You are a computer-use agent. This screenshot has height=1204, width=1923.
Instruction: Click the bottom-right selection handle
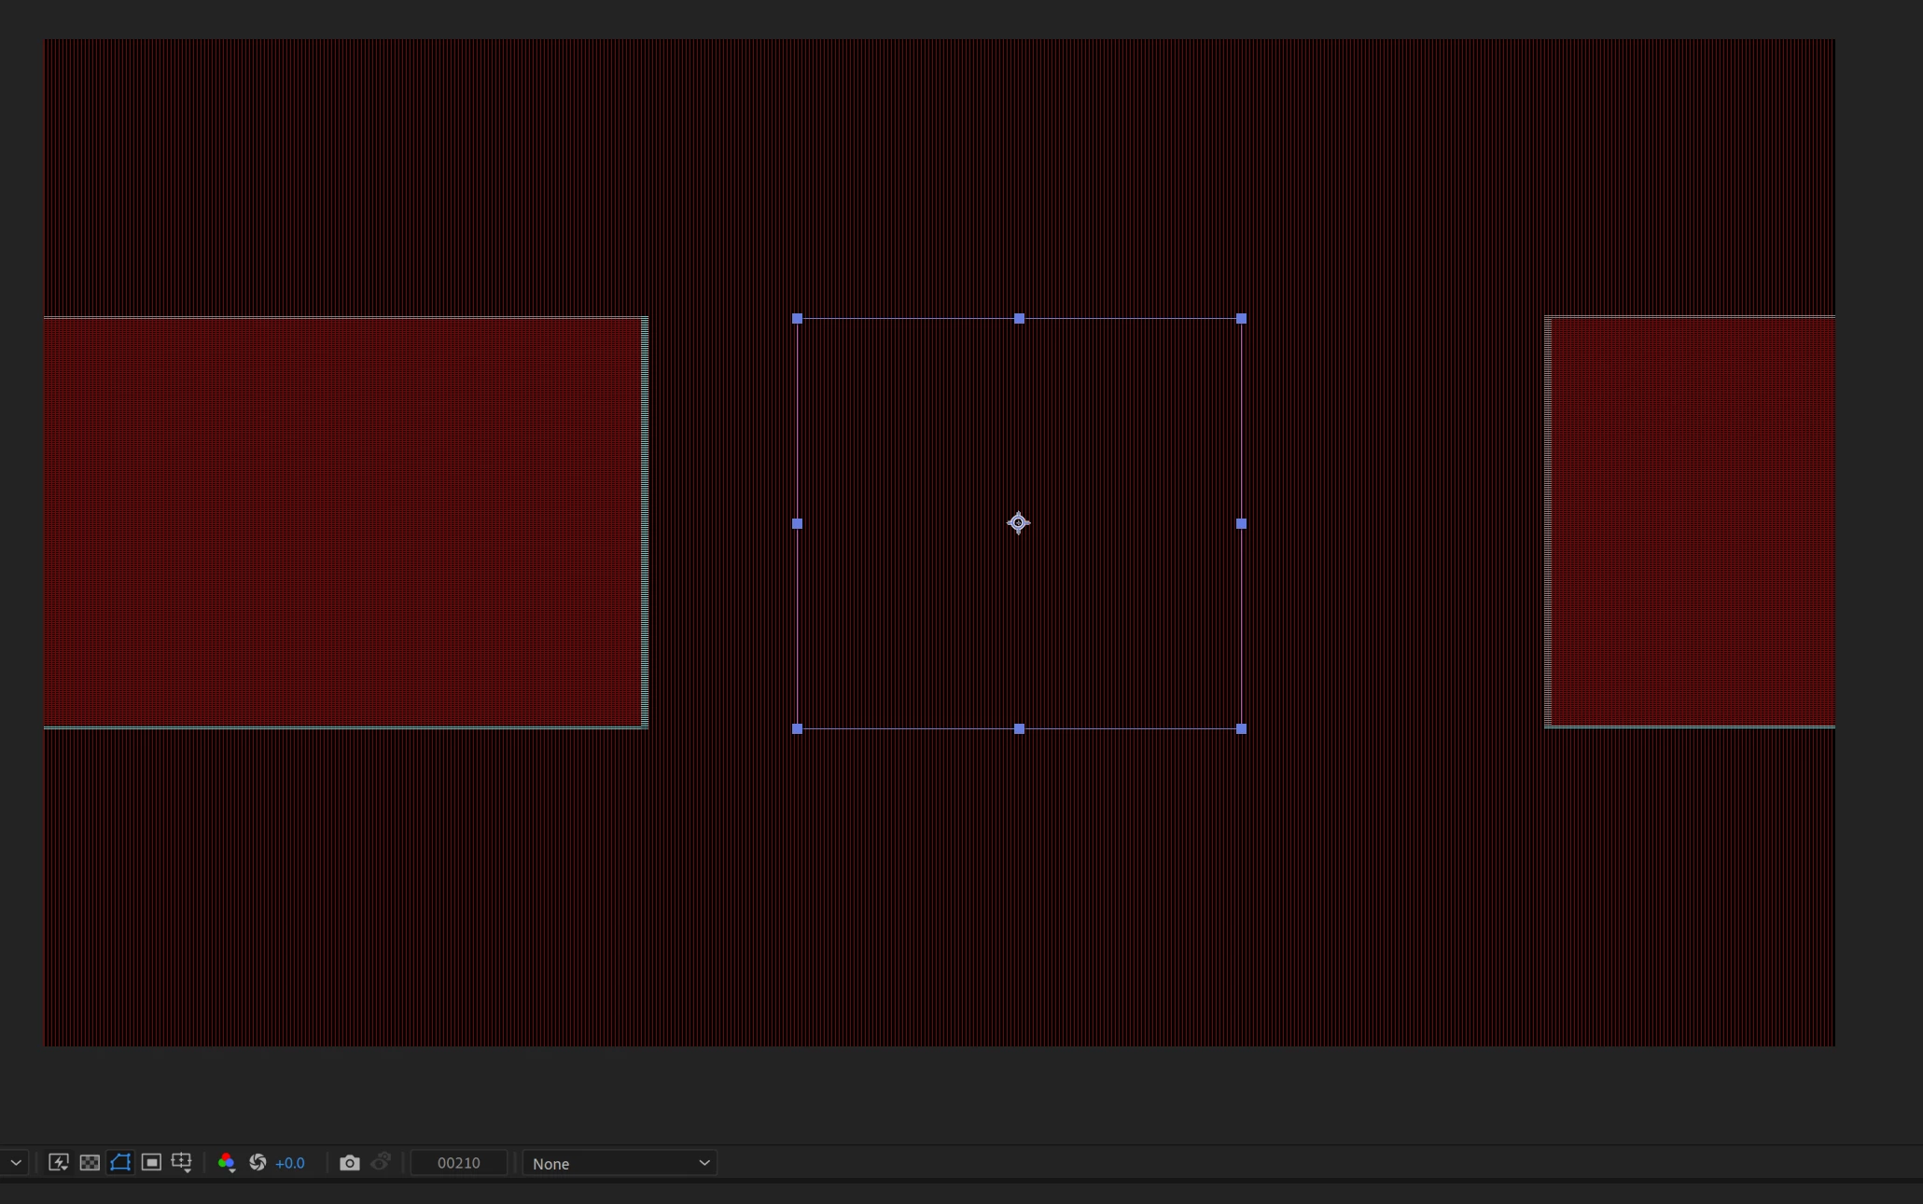(x=1241, y=728)
